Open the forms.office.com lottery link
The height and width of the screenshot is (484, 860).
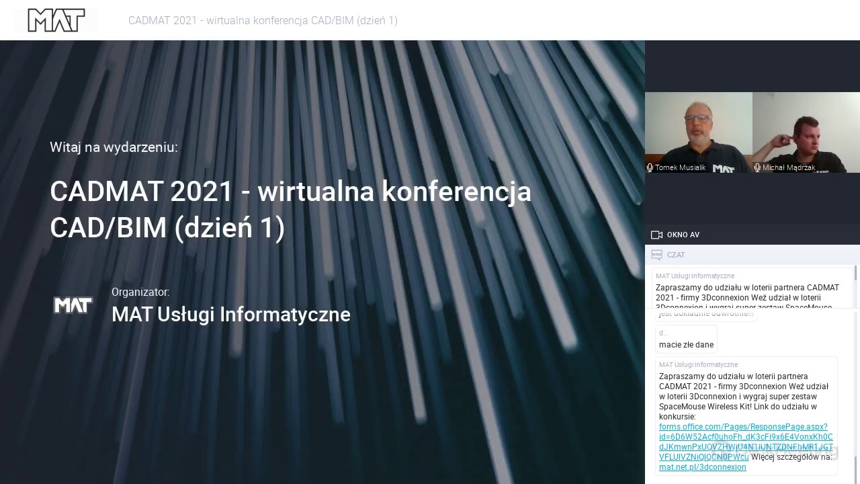tap(746, 442)
